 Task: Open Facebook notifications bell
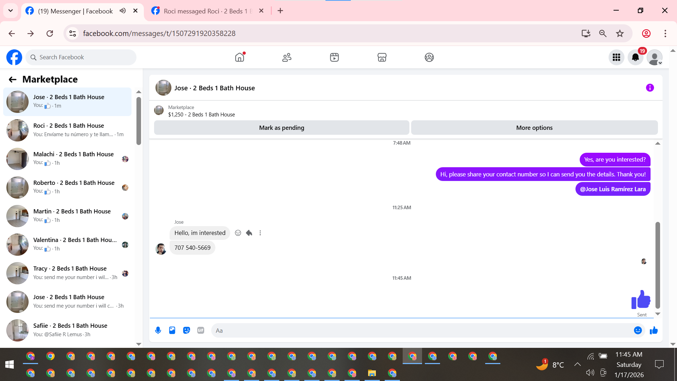(x=635, y=57)
